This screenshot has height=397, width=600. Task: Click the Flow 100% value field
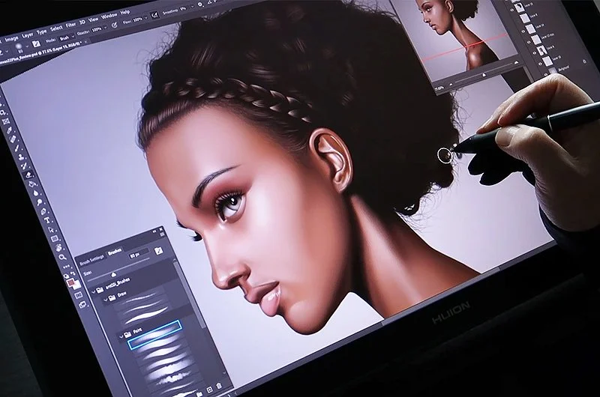tap(138, 19)
